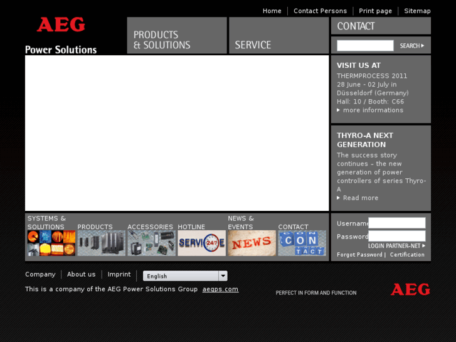Click the arrow beside more informations
Image resolution: width=456 pixels, height=342 pixels.
[x=338, y=110]
